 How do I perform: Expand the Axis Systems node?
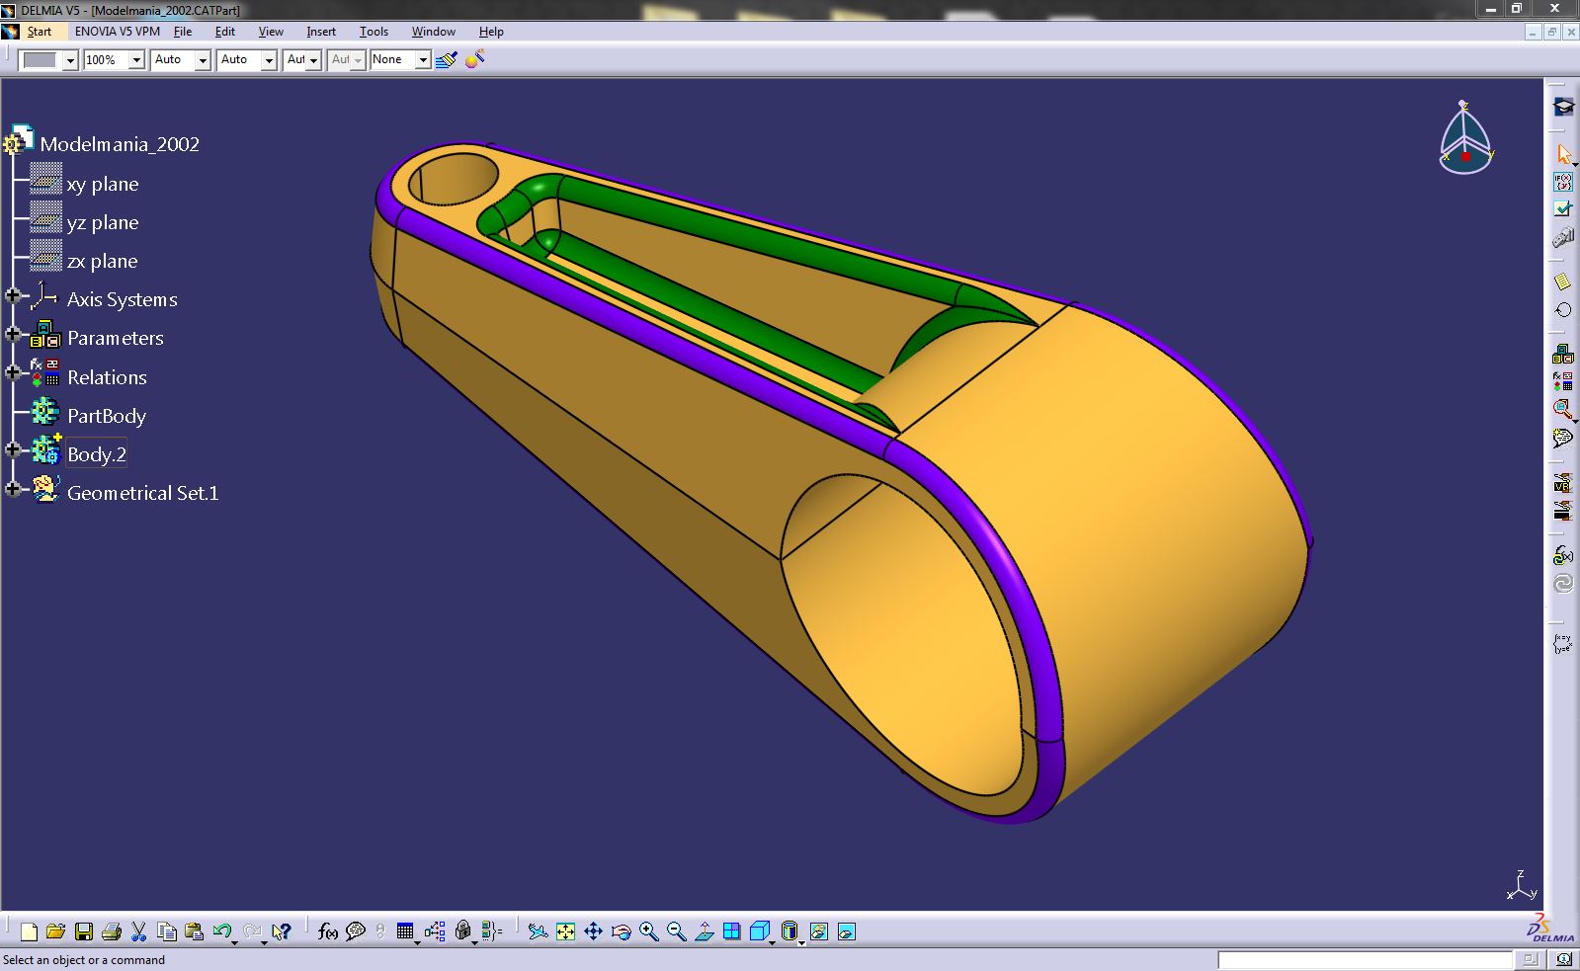pos(13,295)
